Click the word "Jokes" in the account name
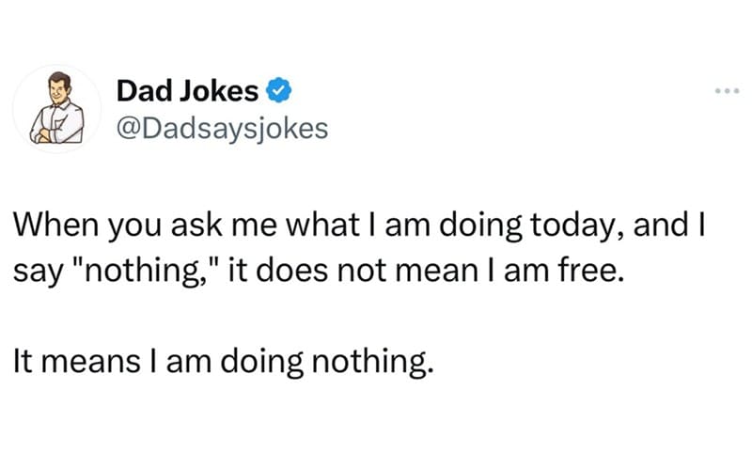The height and width of the screenshot is (452, 752). [219, 90]
